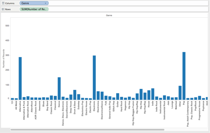The height and width of the screenshot is (133, 210).
Task: Click the Pop, Adult Contemporary axis label
Action: pyautogui.click(x=188, y=114)
